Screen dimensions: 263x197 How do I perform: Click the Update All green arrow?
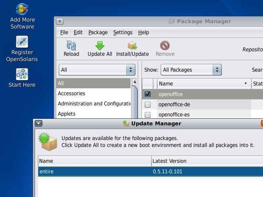(100, 46)
